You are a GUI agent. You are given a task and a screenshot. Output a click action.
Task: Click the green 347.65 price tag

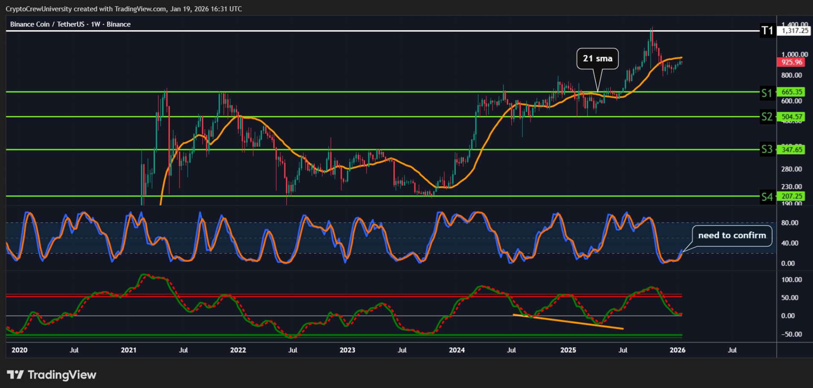792,150
